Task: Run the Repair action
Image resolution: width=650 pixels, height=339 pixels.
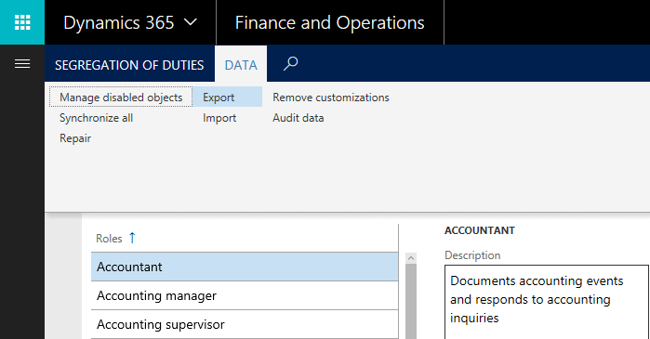Action: [75, 138]
